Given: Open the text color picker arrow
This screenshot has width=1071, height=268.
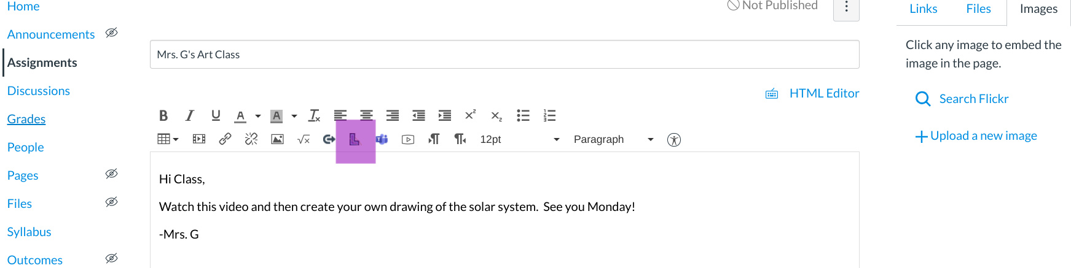Looking at the screenshot, I should pyautogui.click(x=258, y=116).
